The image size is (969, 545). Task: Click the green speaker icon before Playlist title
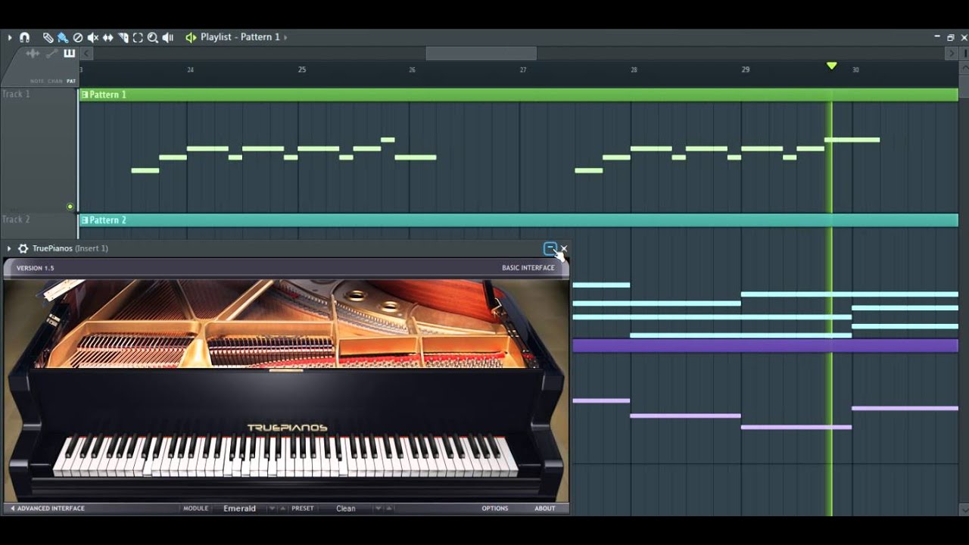click(x=191, y=37)
